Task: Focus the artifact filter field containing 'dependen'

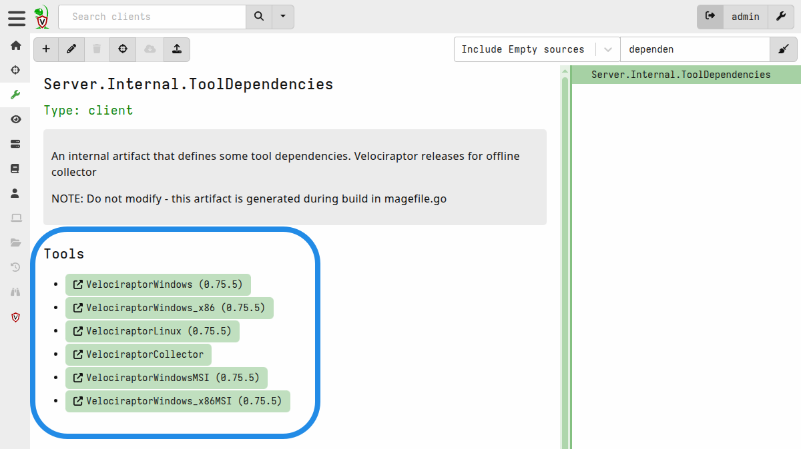Action: tap(694, 49)
